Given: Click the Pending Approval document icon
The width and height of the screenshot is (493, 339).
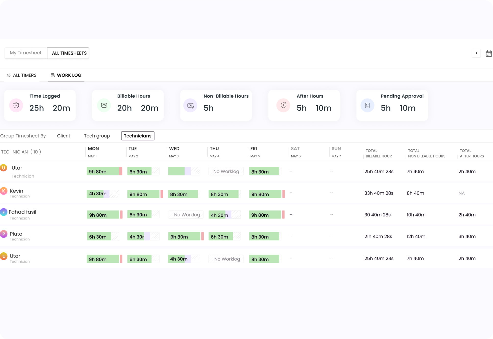Looking at the screenshot, I should coord(367,105).
